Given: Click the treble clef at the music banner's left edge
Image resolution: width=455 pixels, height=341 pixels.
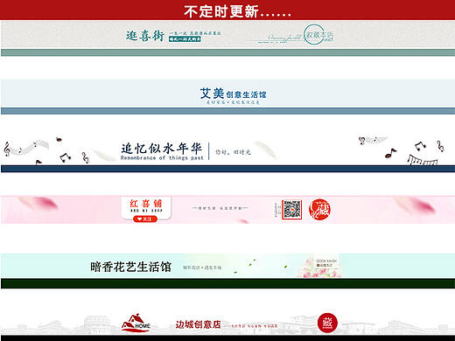Looking at the screenshot, I should pos(7,149).
